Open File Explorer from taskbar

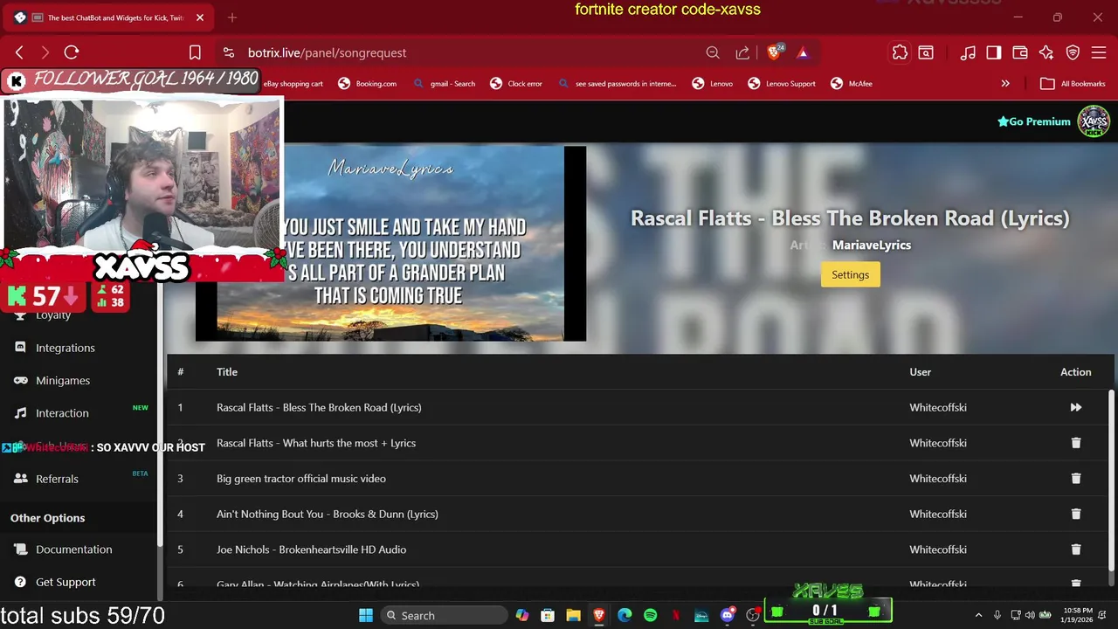tap(573, 615)
